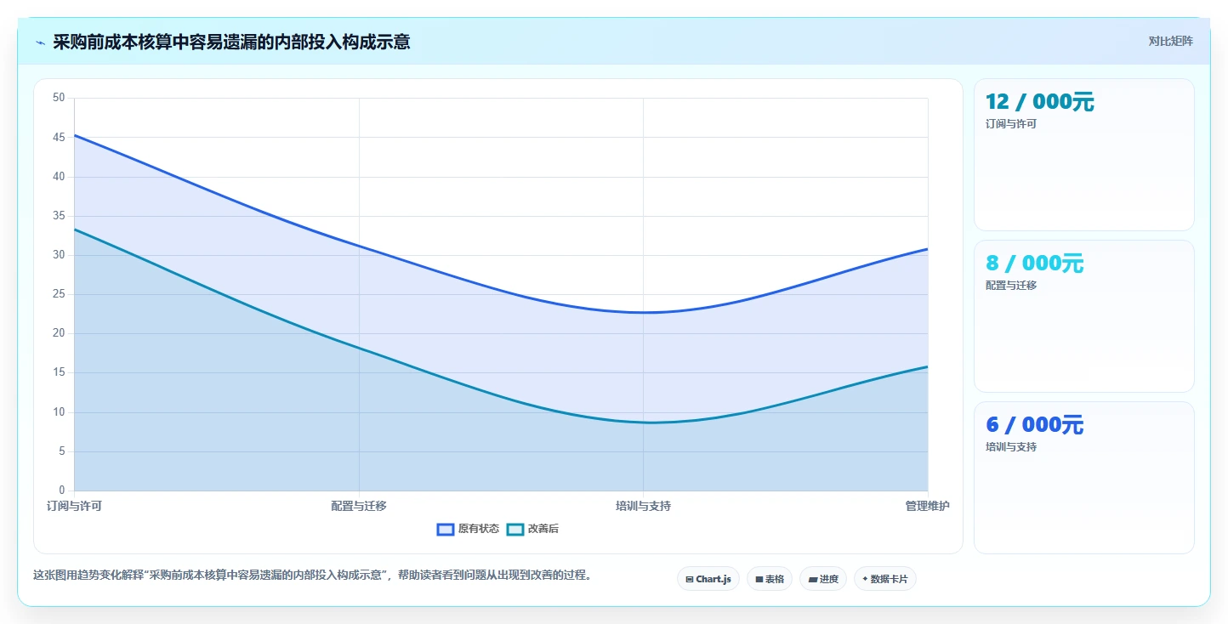Click the blue 原有状态 legend color box
Viewport: 1228px width, 624px height.
(x=446, y=529)
